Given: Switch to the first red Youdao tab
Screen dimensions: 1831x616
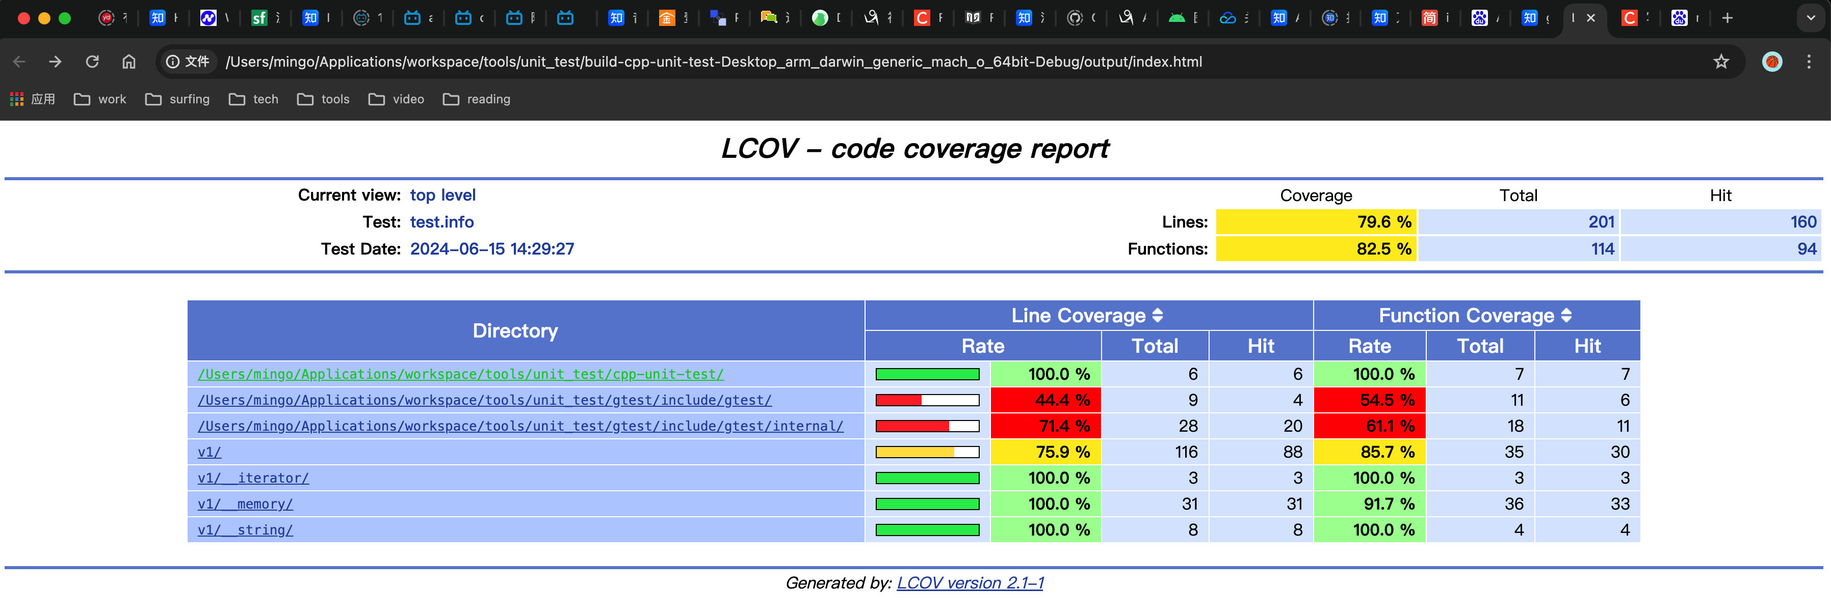Looking at the screenshot, I should pyautogui.click(x=107, y=18).
